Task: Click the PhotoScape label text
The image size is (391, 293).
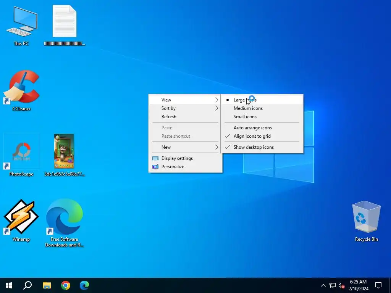Action: (21, 174)
